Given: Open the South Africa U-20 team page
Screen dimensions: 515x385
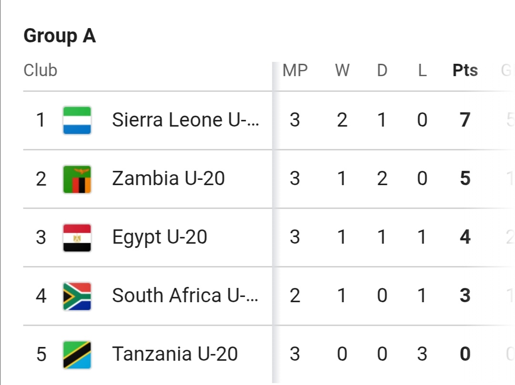Looking at the screenshot, I should point(185,296).
